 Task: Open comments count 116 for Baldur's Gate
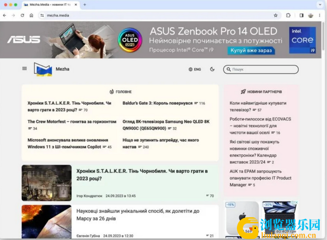tap(200, 103)
